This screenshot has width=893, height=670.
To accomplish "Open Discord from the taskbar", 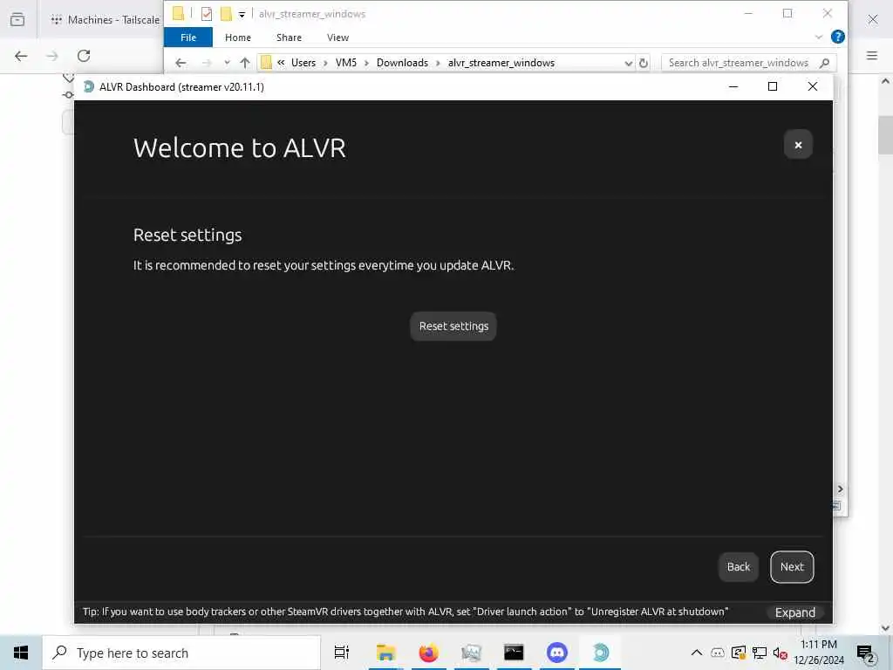I will point(556,653).
